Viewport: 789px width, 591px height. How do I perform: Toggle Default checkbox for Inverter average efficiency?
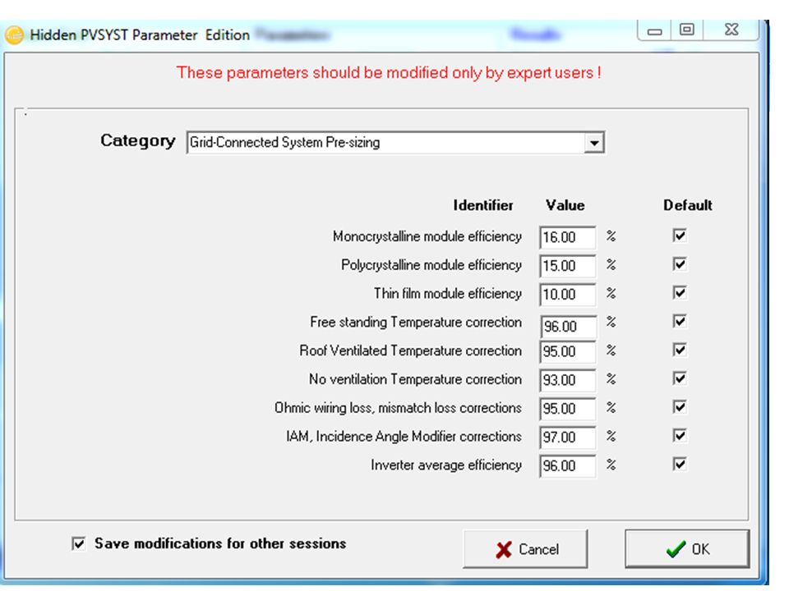[680, 465]
